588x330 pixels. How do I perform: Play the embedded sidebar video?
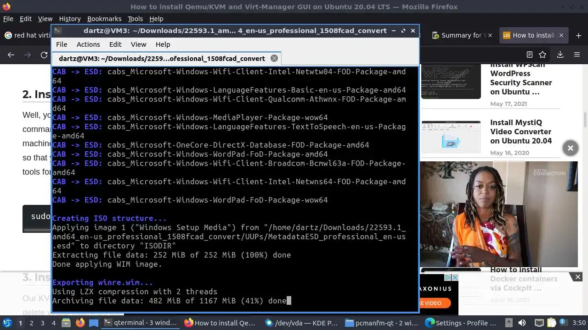click(x=499, y=214)
